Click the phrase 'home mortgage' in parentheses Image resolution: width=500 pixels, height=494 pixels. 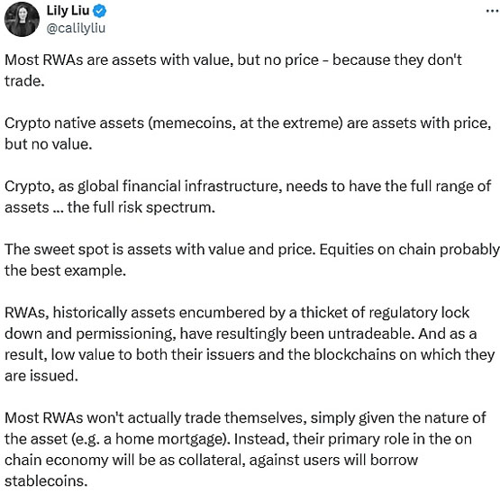[x=171, y=439]
